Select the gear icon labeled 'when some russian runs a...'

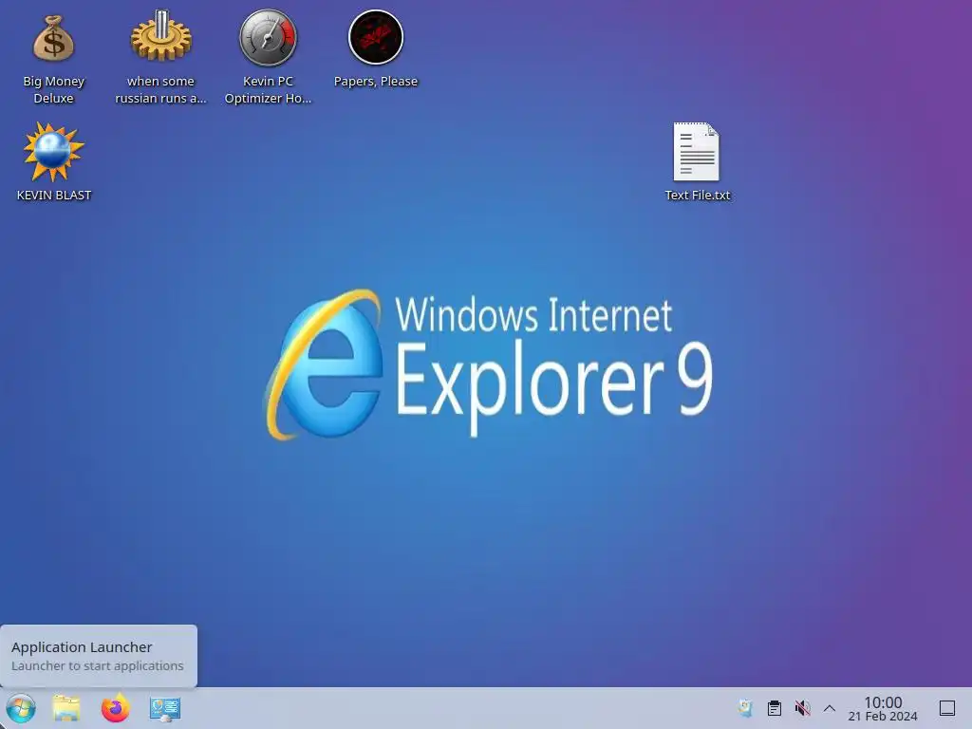[160, 36]
